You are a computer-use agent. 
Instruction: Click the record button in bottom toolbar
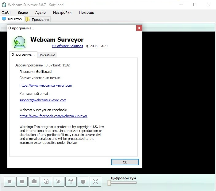pos(10,182)
